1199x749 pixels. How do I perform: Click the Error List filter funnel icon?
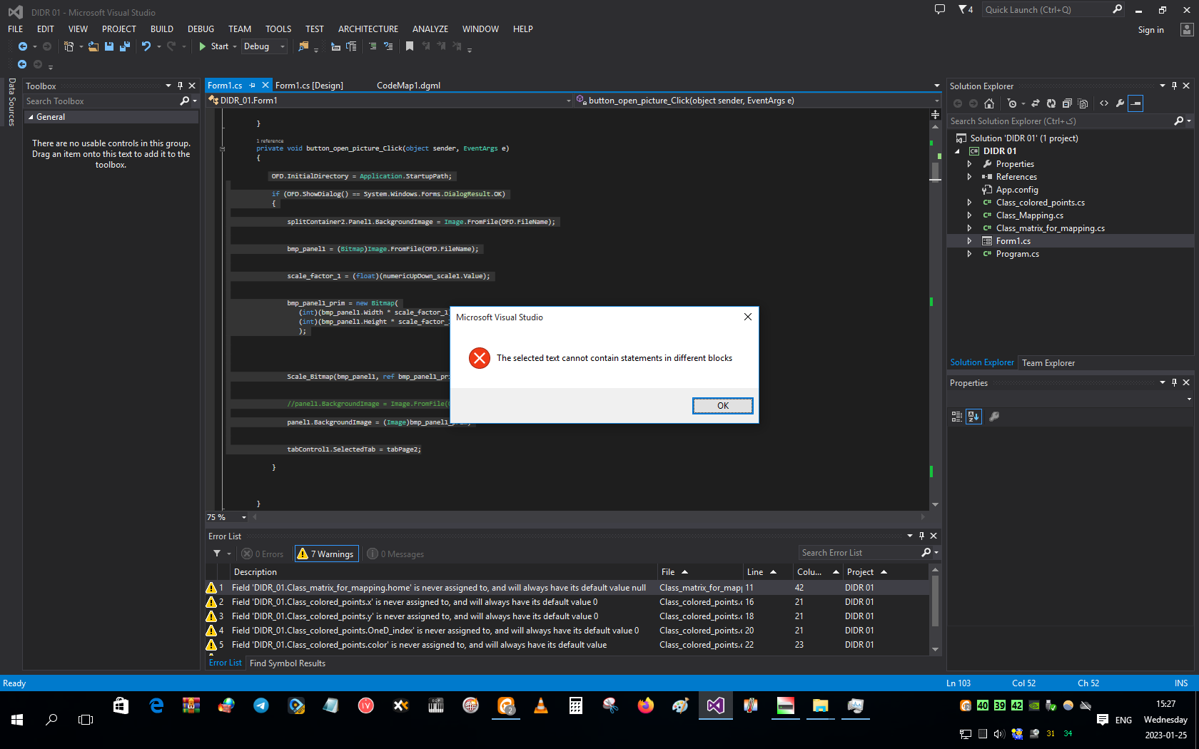tap(217, 554)
